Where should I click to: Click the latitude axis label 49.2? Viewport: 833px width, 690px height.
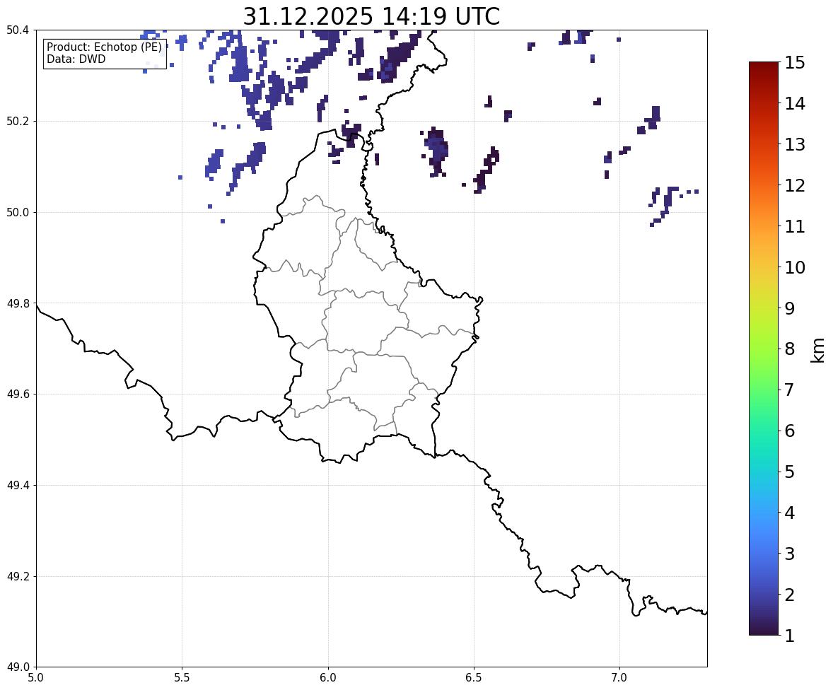pyautogui.click(x=17, y=576)
